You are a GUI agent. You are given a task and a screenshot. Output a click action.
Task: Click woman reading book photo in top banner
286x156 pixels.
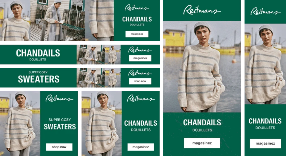[58, 20]
